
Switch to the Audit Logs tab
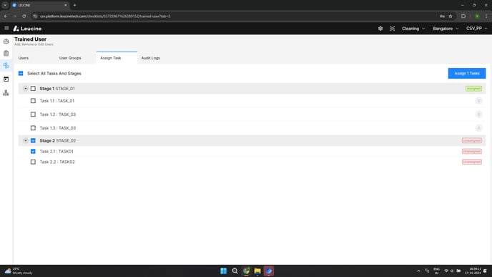tap(151, 58)
